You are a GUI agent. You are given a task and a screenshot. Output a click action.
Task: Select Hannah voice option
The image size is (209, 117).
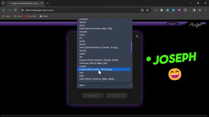(104, 32)
